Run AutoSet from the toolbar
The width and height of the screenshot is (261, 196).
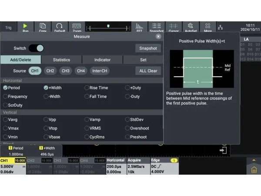[191, 27]
